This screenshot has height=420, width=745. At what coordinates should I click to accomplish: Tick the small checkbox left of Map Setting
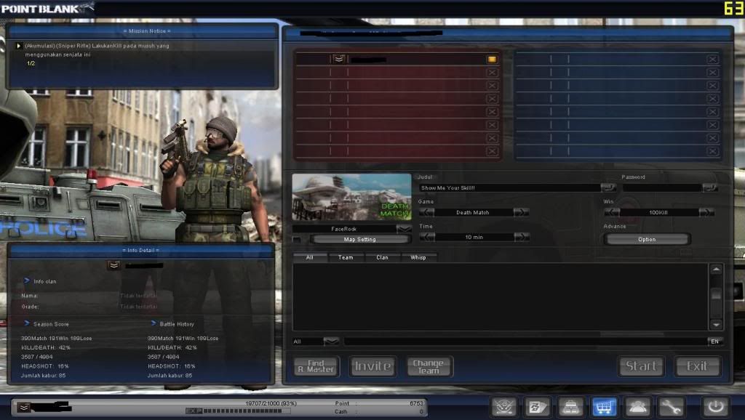[297, 240]
